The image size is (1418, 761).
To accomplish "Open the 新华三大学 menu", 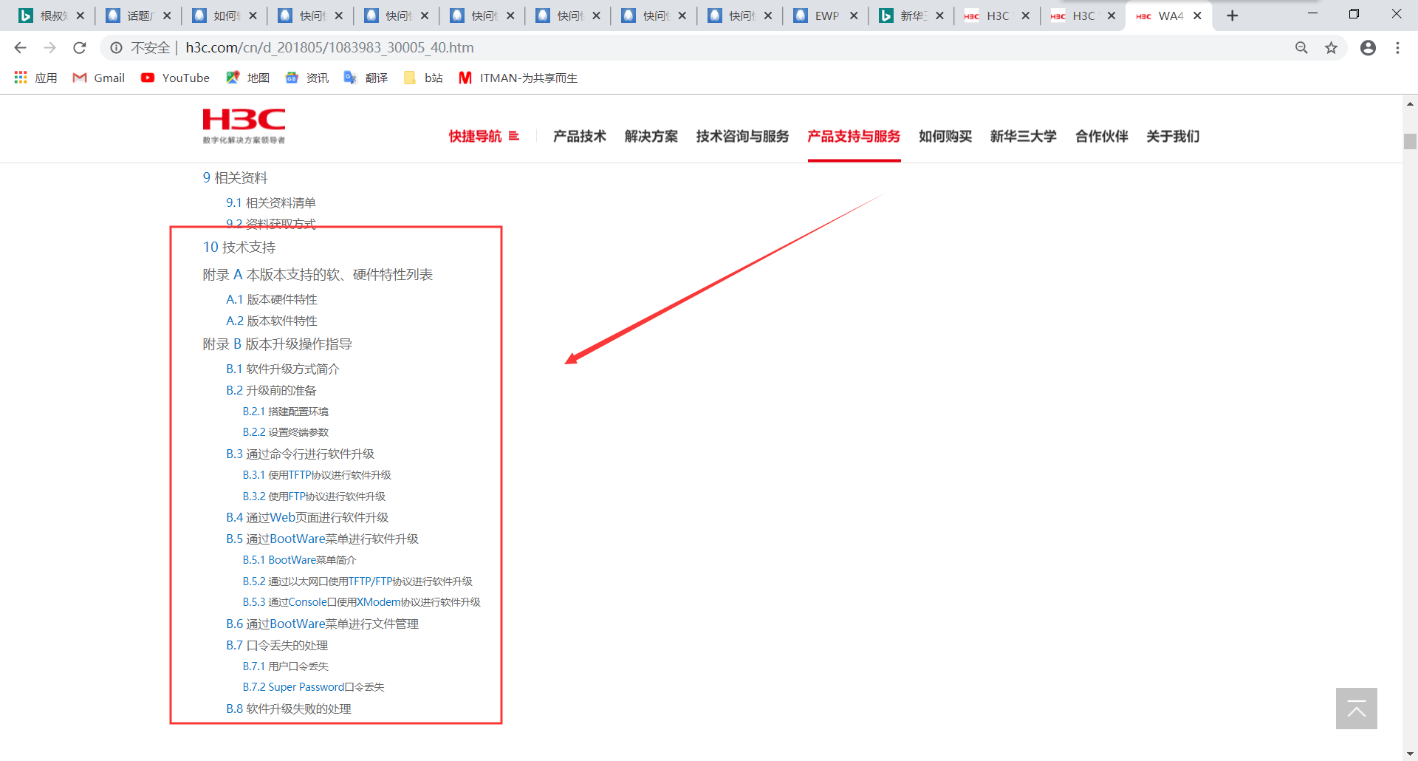I will pyautogui.click(x=1024, y=136).
